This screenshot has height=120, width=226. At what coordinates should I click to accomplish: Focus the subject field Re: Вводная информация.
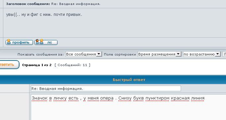(106, 89)
